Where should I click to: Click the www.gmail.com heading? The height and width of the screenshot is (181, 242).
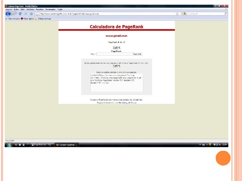point(117,36)
